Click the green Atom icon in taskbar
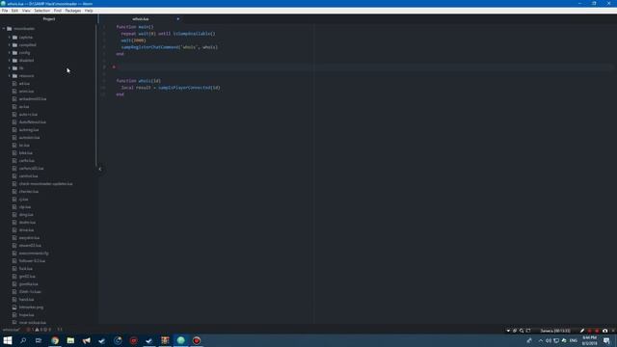 coord(180,340)
